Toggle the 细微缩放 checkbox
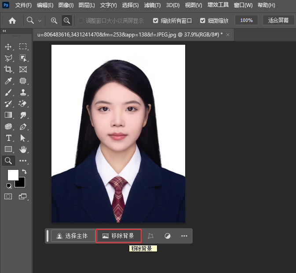The image size is (296, 273). point(202,21)
